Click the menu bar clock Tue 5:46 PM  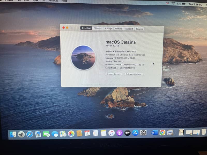click(196, 4)
